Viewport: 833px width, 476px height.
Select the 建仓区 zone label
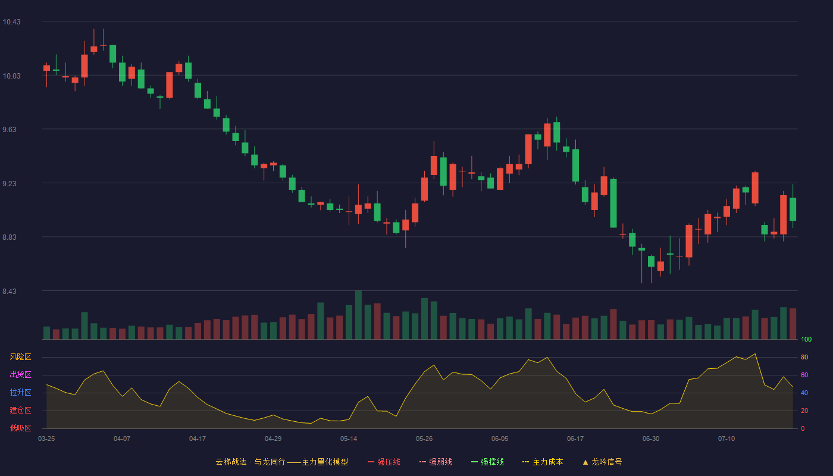click(x=20, y=411)
